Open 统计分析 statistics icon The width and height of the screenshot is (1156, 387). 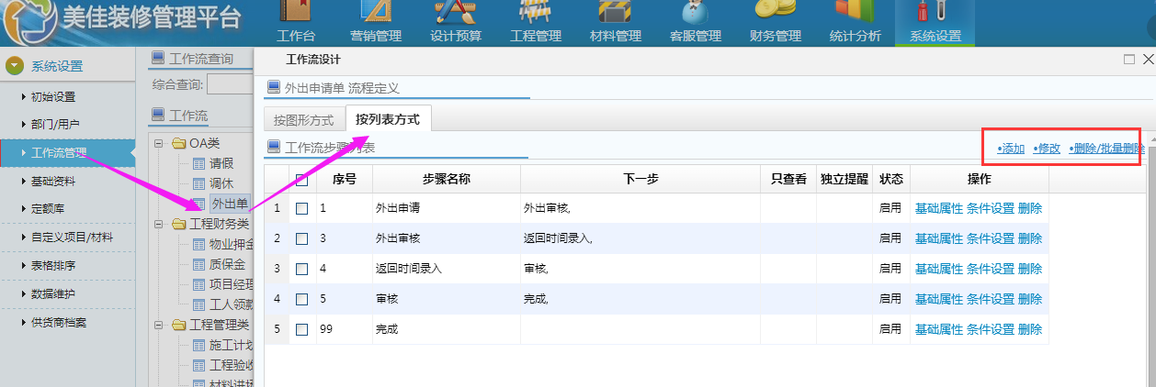(855, 13)
